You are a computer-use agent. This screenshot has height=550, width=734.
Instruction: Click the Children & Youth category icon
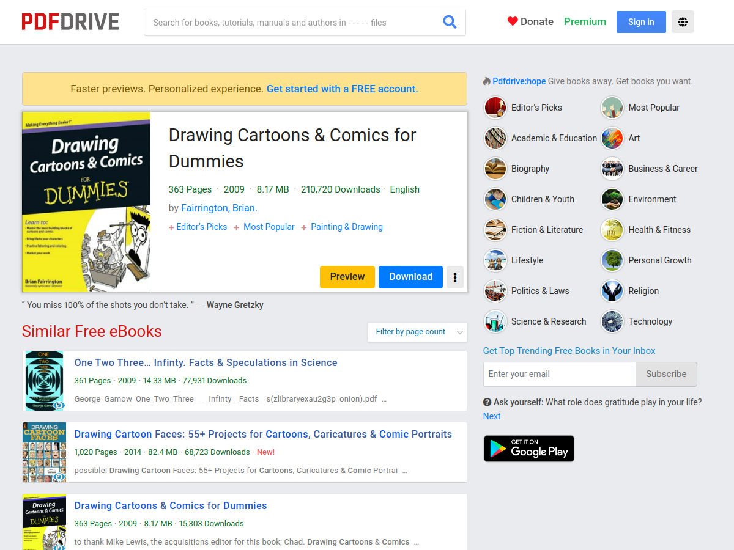point(495,199)
